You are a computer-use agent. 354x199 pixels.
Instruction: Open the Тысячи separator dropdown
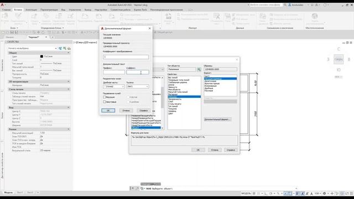click(x=138, y=86)
